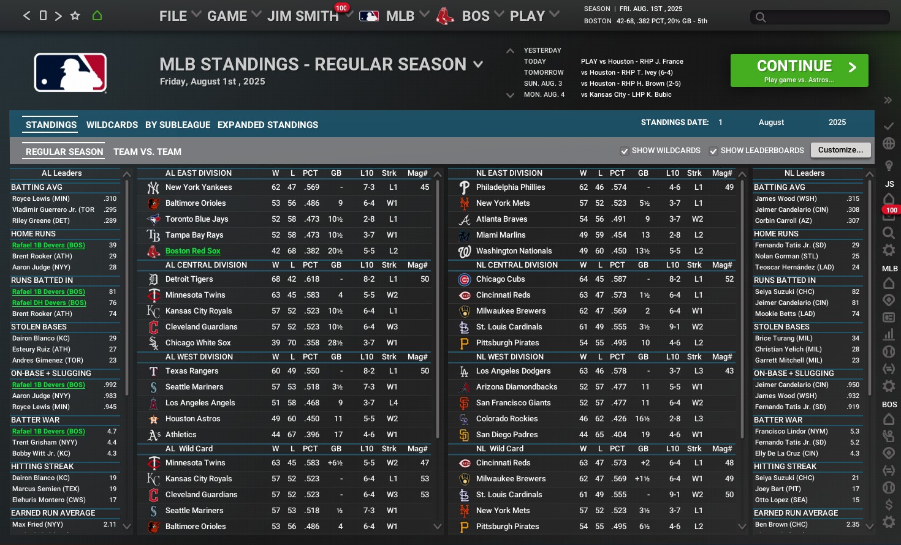
Task: Click the MLB logo in the top bar
Action: pos(369,17)
